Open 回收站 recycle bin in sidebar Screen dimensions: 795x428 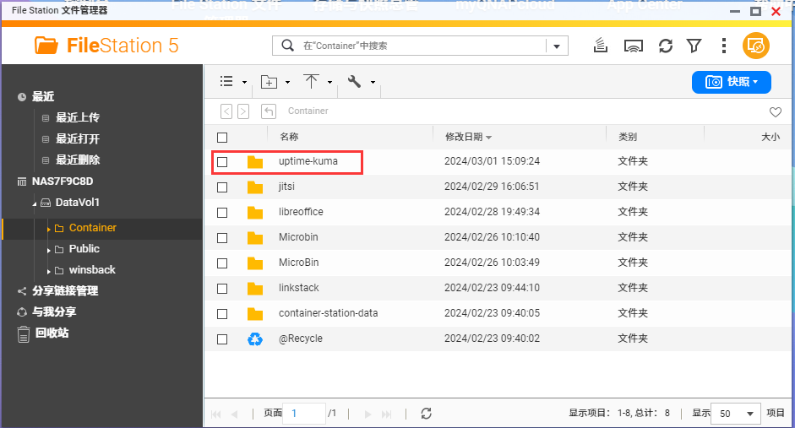coord(52,333)
